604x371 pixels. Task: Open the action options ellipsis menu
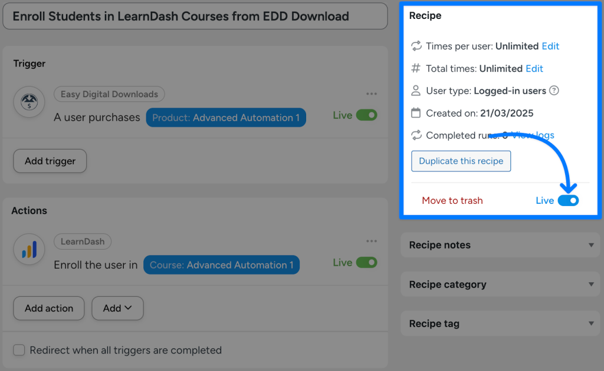click(372, 240)
